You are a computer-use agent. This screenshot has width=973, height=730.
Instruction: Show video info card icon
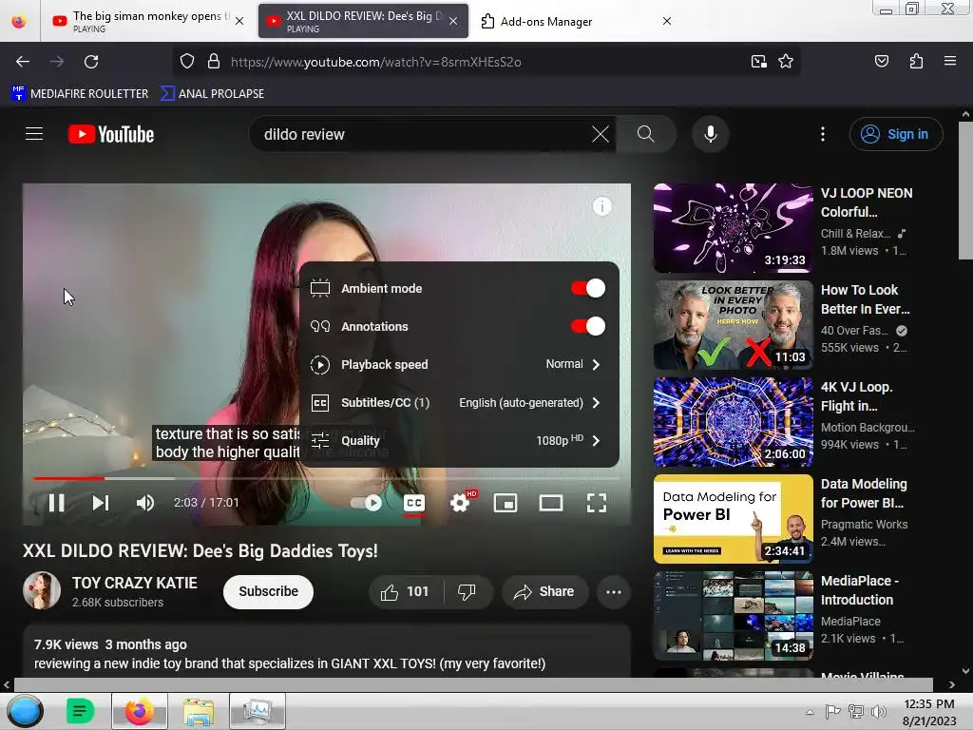pyautogui.click(x=601, y=206)
